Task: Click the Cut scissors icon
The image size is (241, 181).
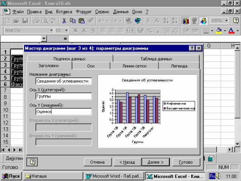Action: (x=64, y=21)
